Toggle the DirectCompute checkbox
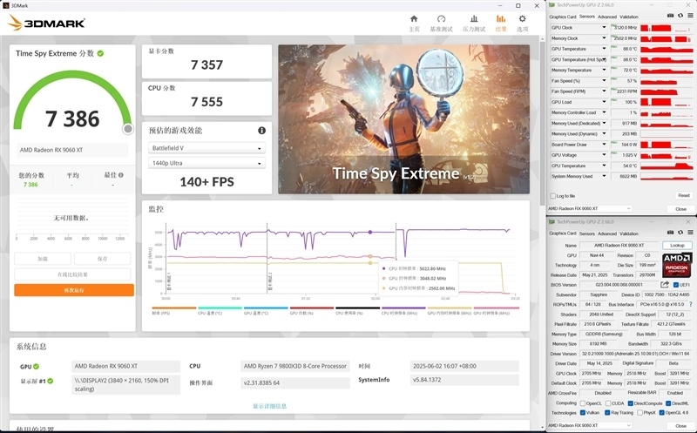 [x=630, y=403]
